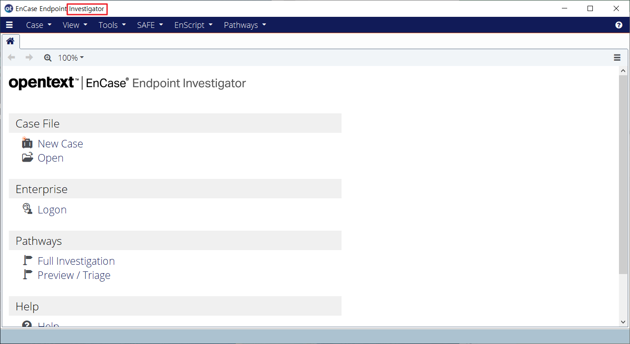
Task: Click the scroll down arrow
Action: pyautogui.click(x=623, y=322)
